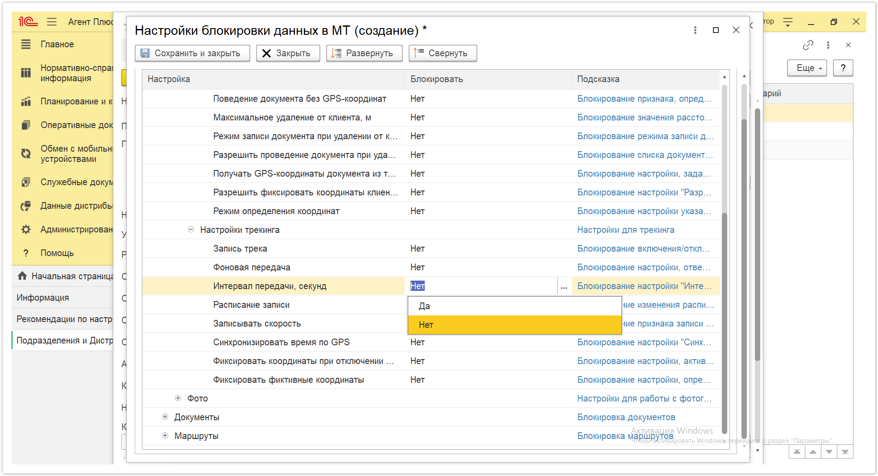Expand the Документы group
The height and width of the screenshot is (476, 878).
click(x=165, y=417)
